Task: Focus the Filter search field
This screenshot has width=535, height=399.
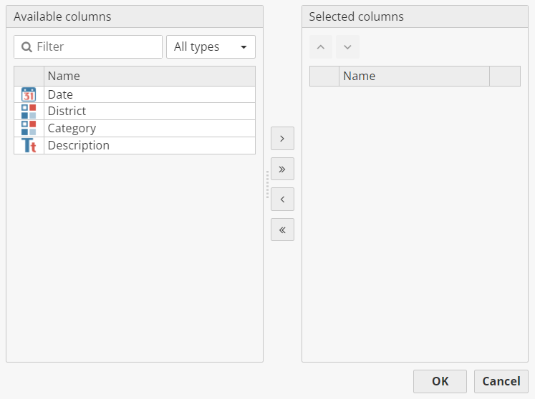Action: [97, 47]
